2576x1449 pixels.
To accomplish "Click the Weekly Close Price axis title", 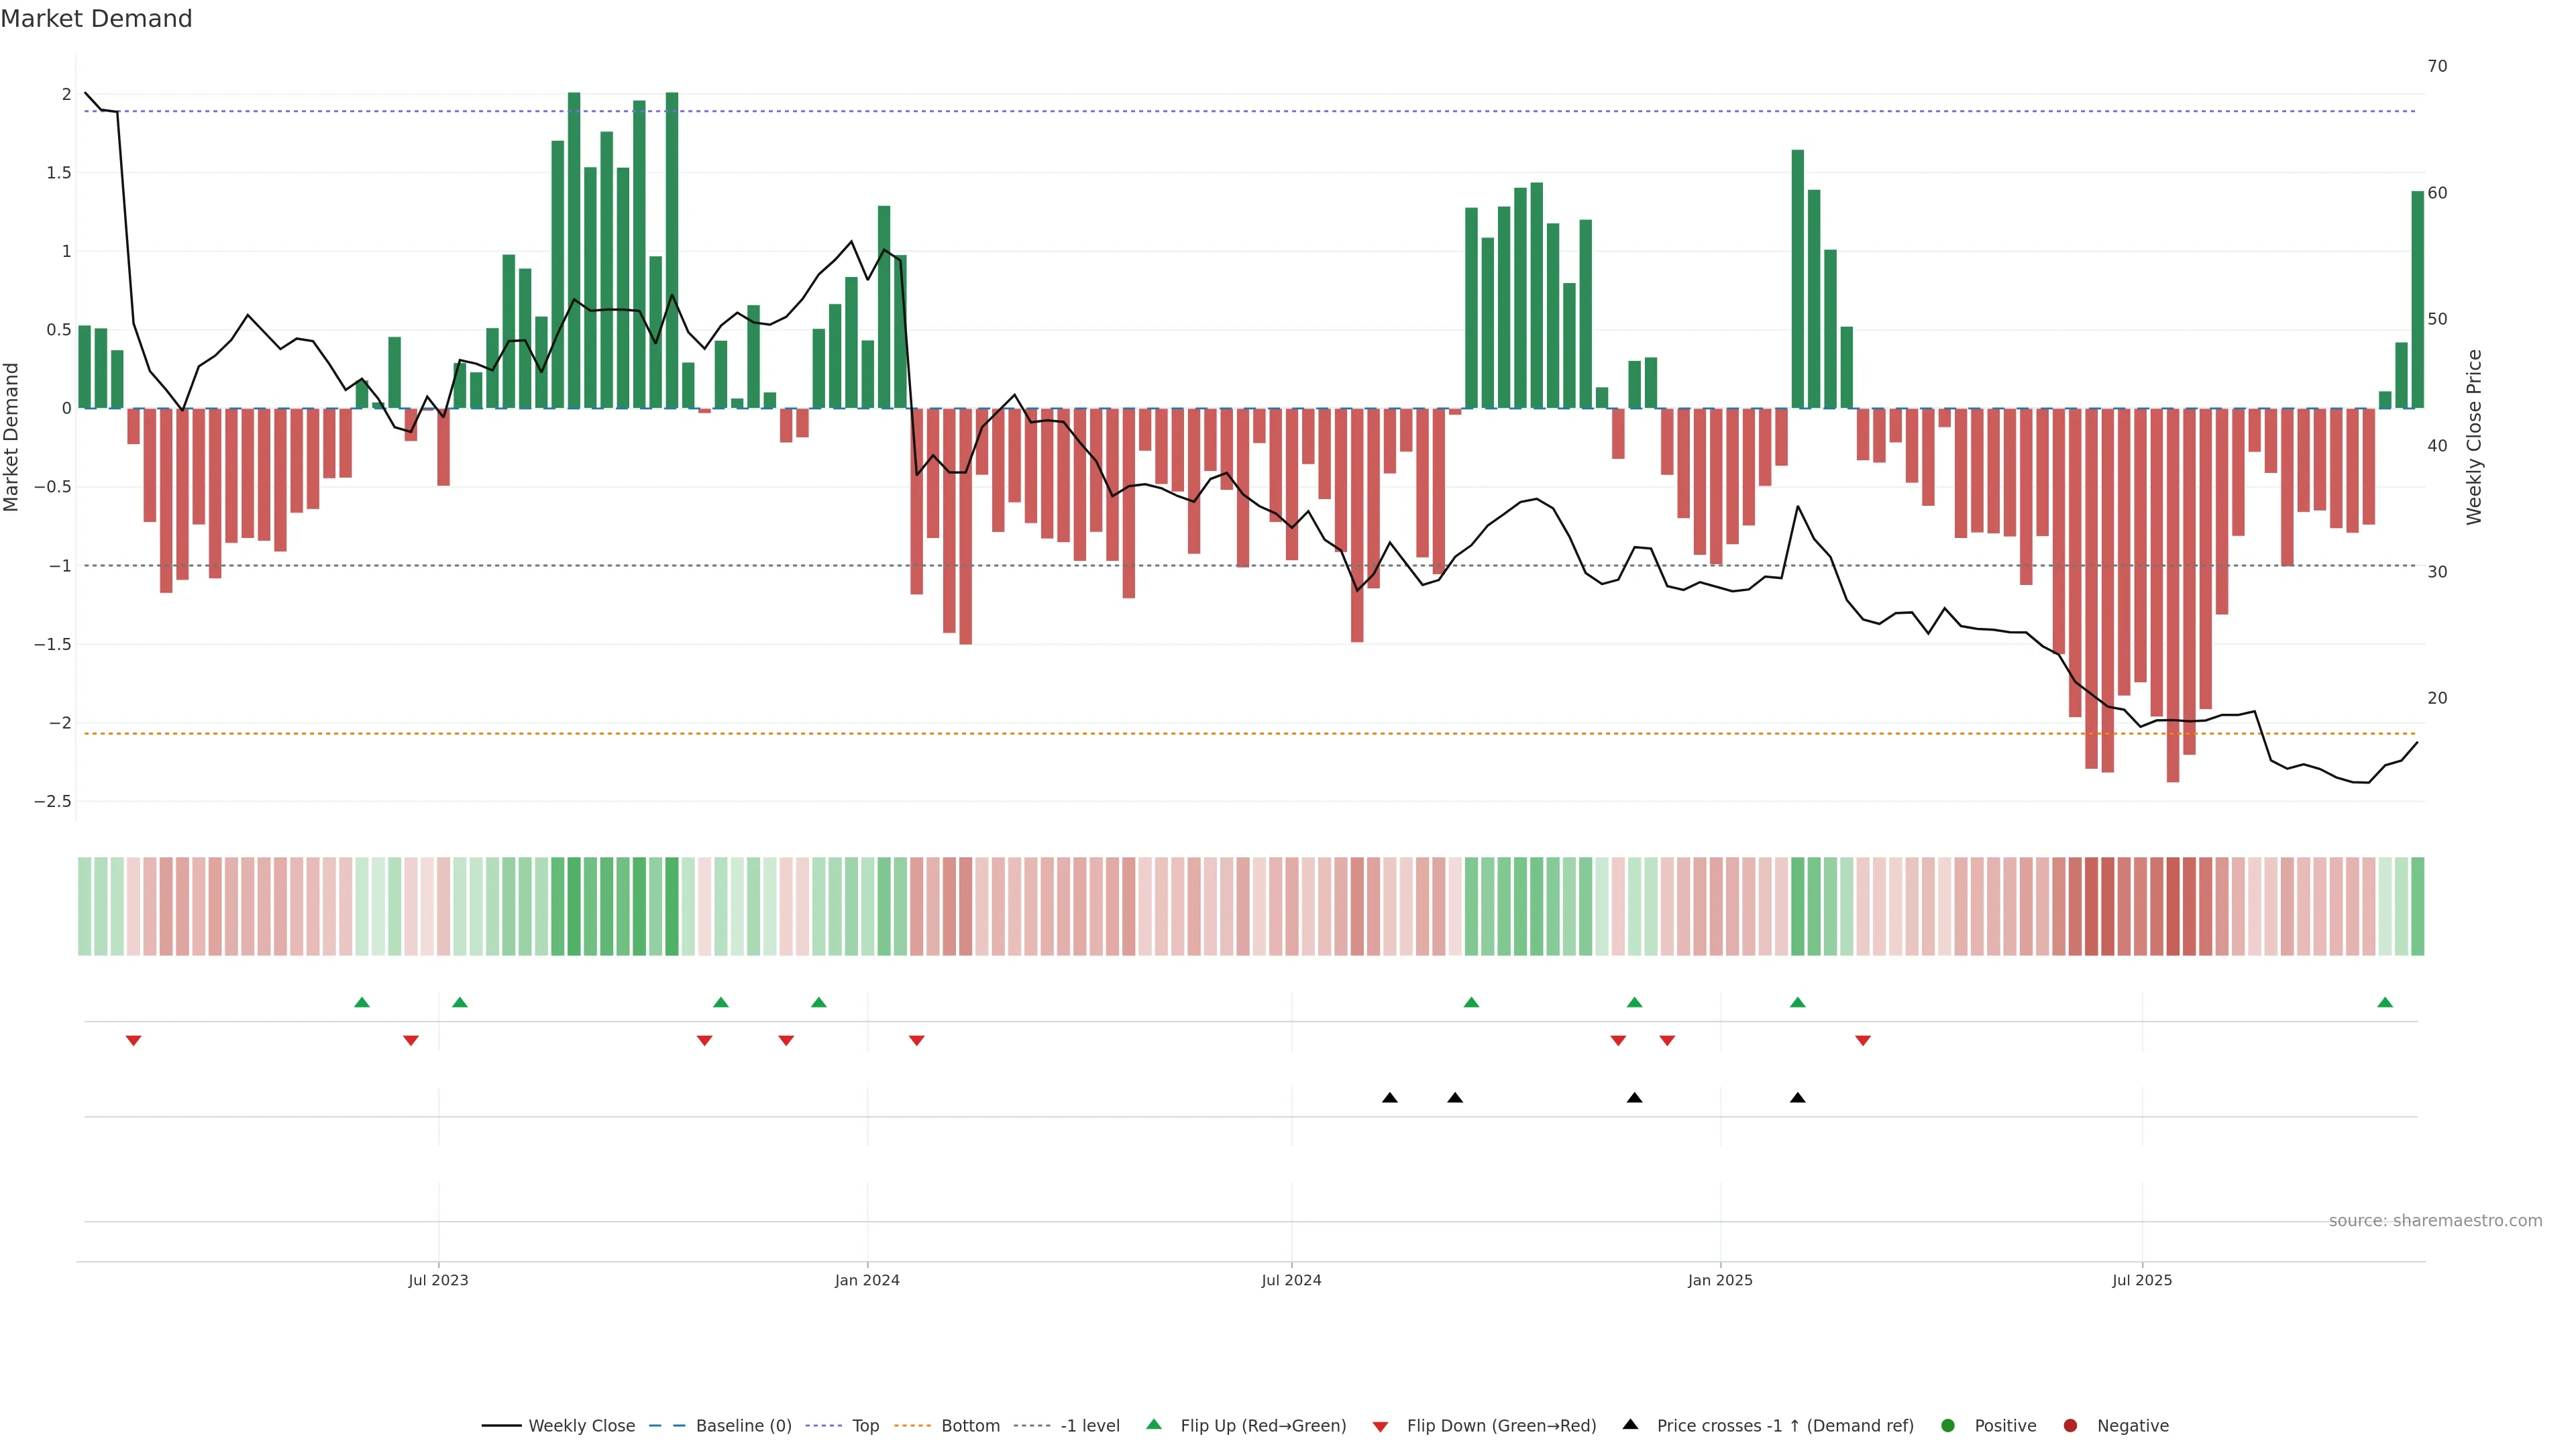I will point(2474,437).
